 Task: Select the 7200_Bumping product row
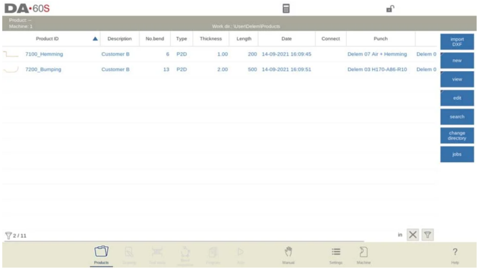[44, 70]
